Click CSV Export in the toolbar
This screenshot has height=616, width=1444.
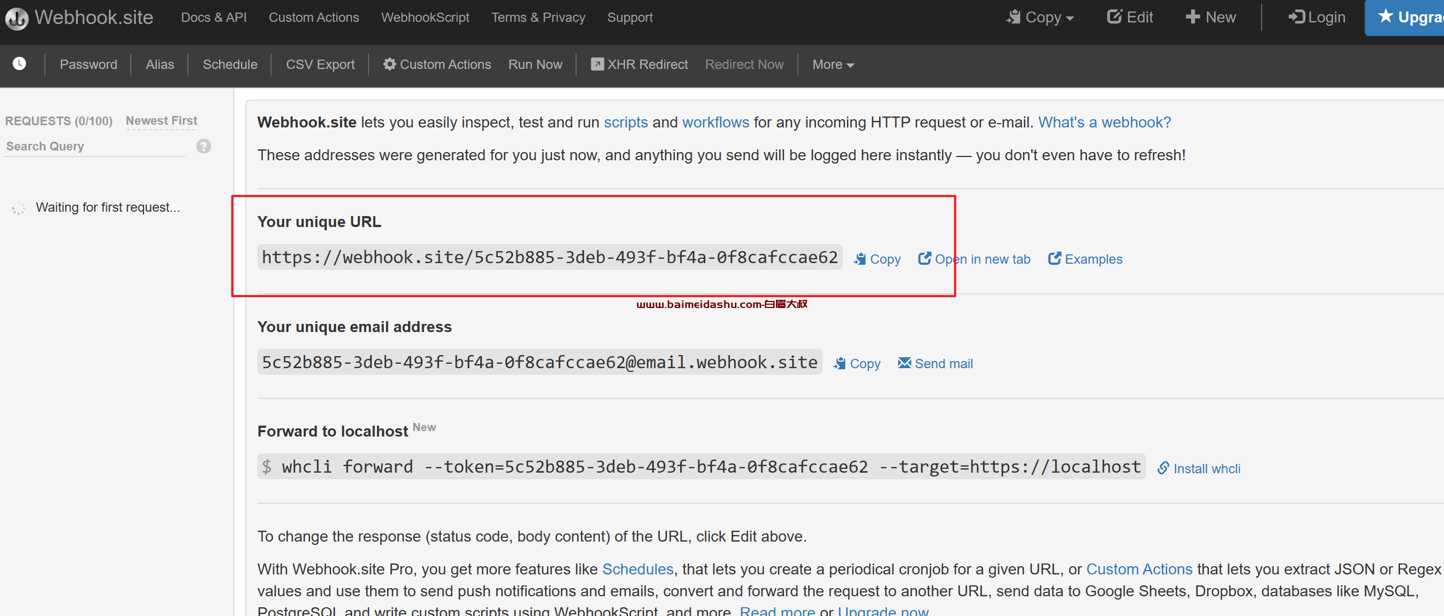click(320, 65)
